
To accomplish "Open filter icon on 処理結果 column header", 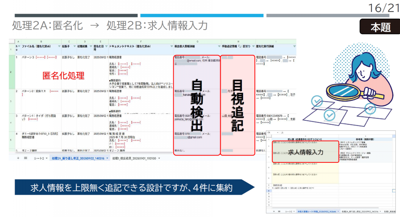I will click(x=91, y=46).
